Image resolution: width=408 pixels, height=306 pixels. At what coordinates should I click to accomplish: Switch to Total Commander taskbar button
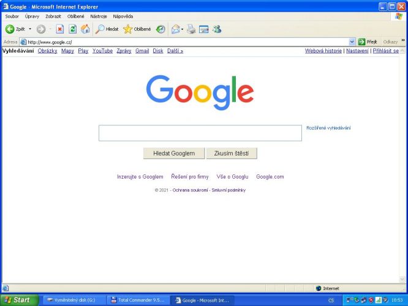(138, 300)
